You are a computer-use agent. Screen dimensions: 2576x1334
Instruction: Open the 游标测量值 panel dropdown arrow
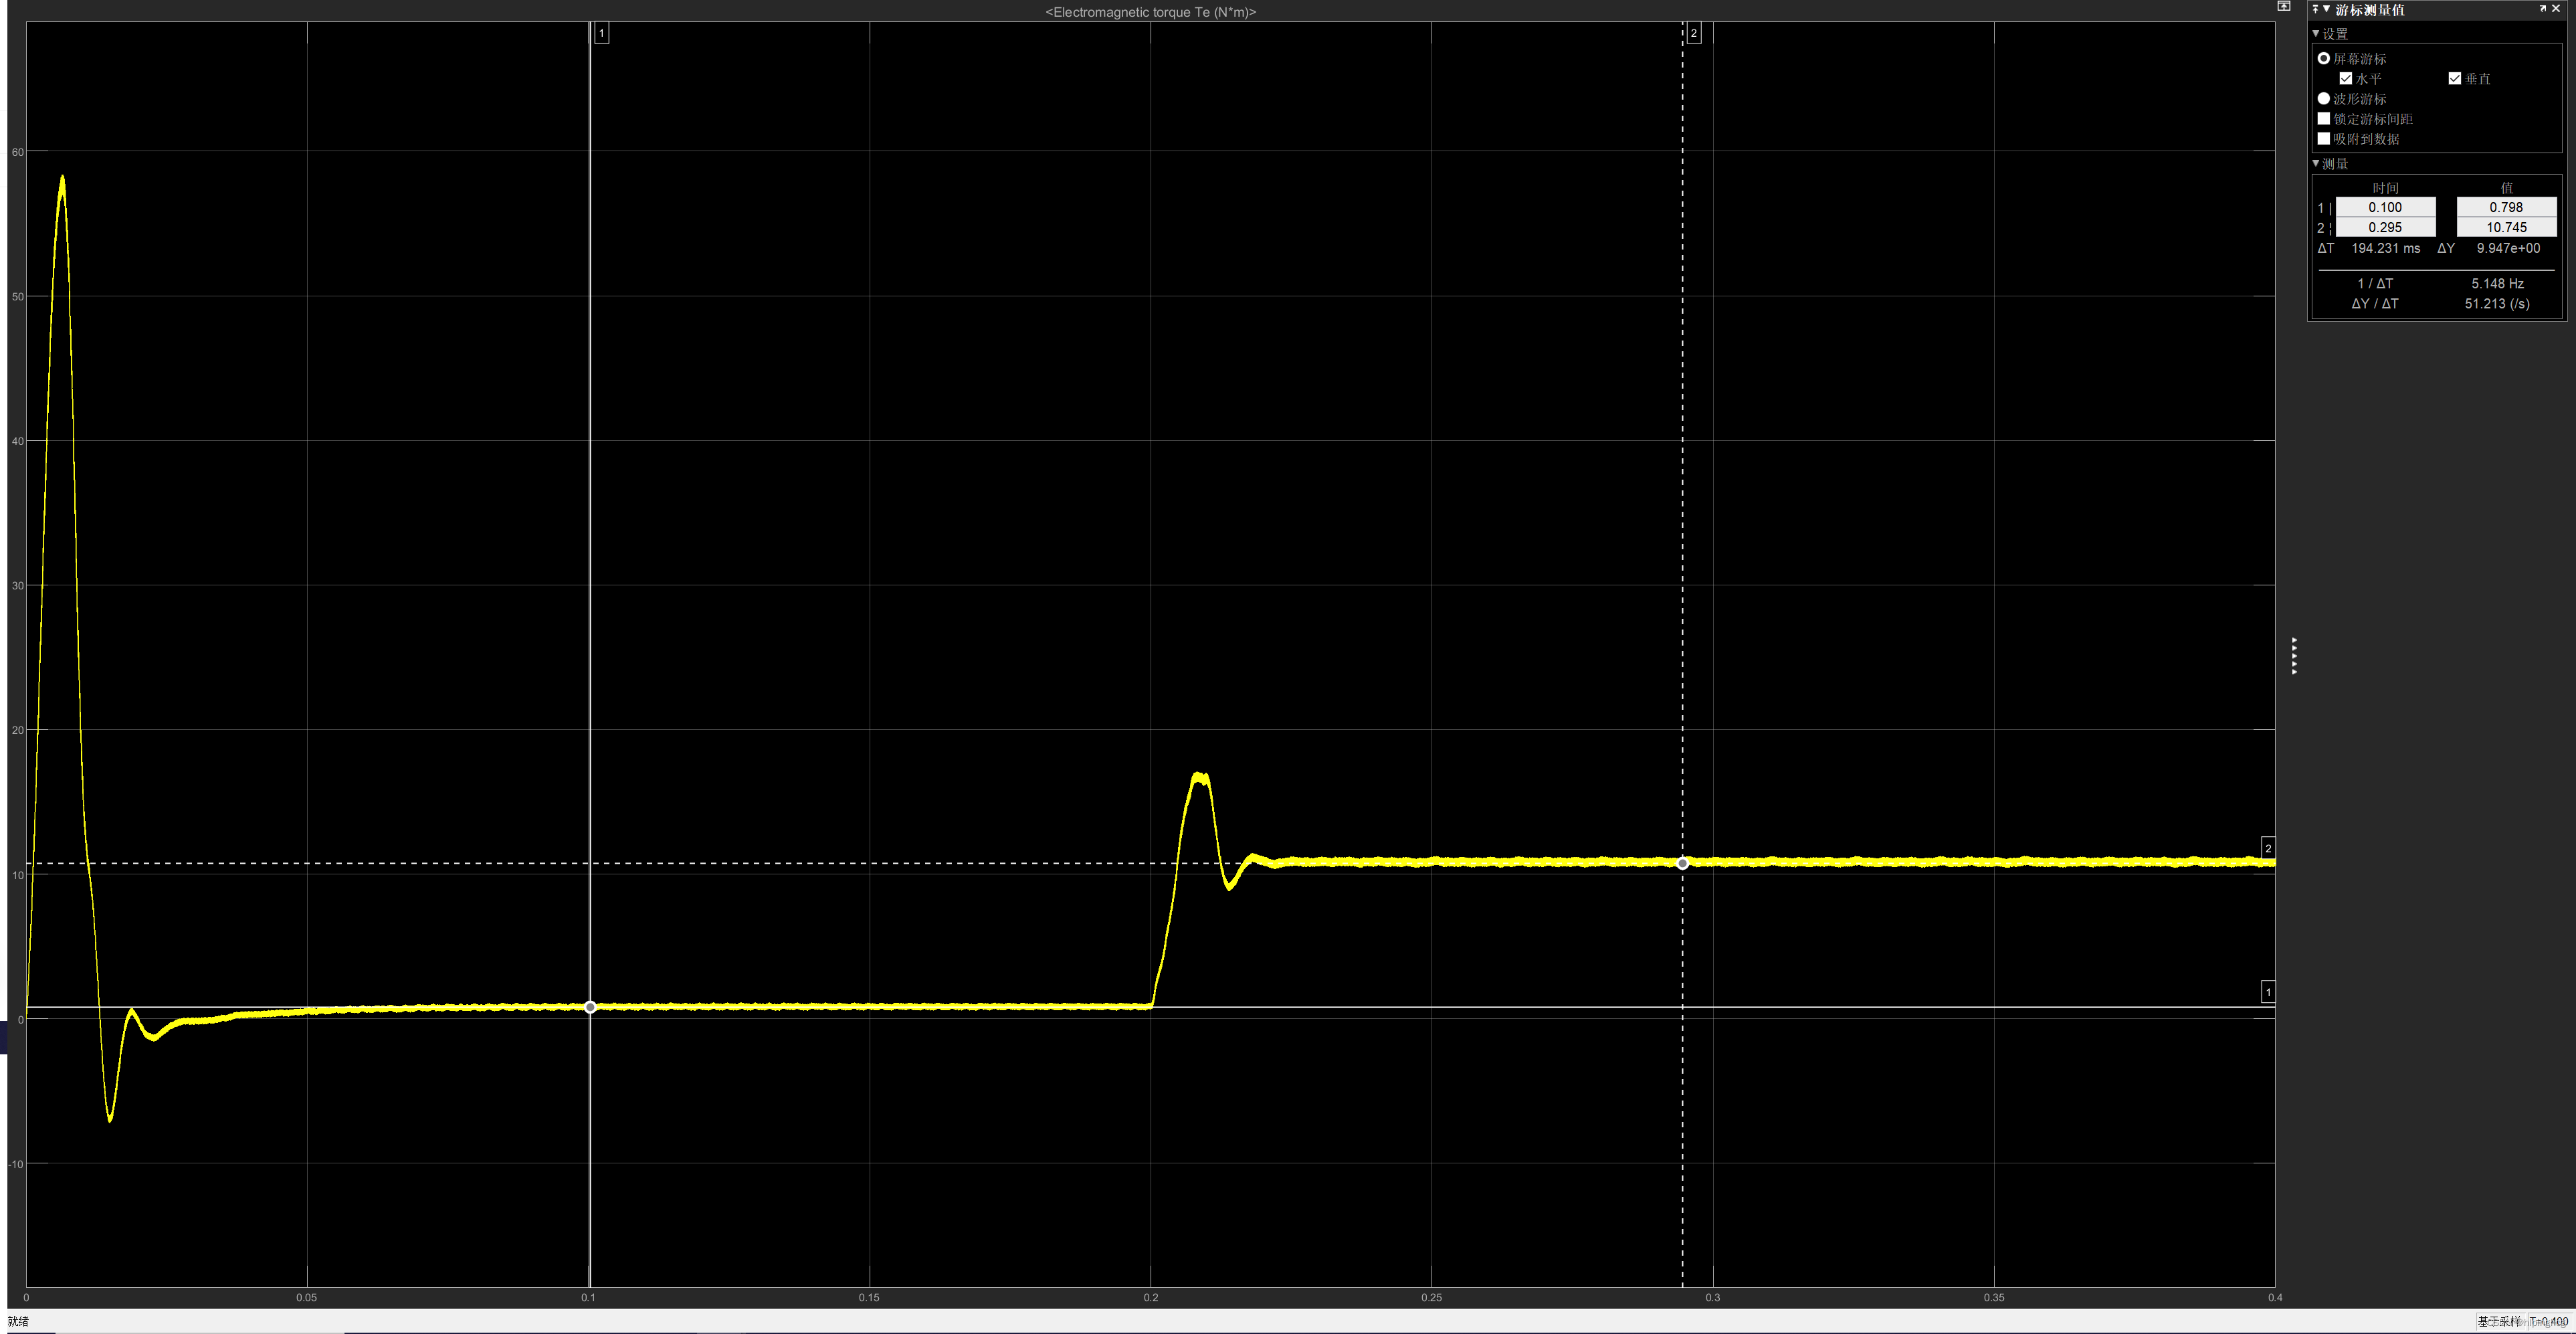[x=2326, y=9]
